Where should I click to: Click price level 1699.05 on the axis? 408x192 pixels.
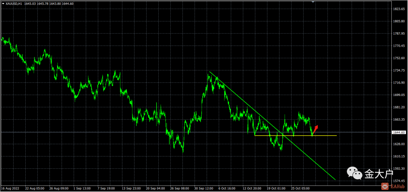(x=399, y=95)
